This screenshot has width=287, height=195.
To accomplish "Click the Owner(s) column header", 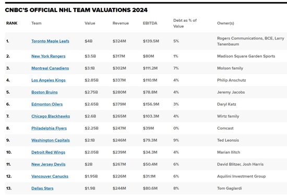I will click(225, 23).
